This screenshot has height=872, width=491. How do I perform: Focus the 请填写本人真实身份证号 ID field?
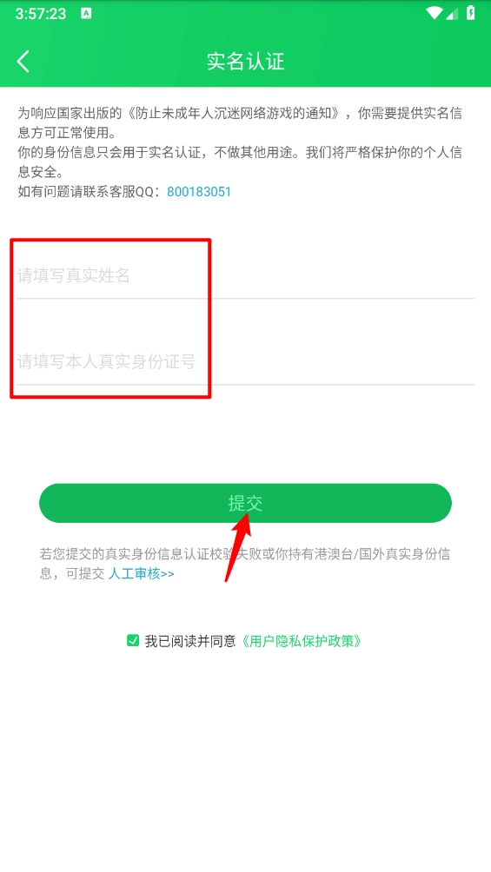245,362
